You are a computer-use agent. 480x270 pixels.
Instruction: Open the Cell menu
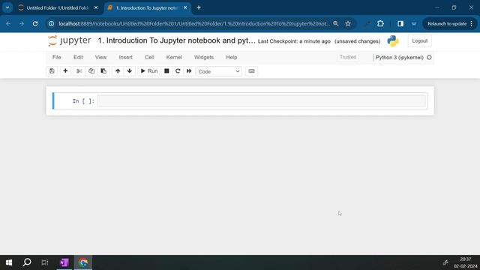coord(149,57)
